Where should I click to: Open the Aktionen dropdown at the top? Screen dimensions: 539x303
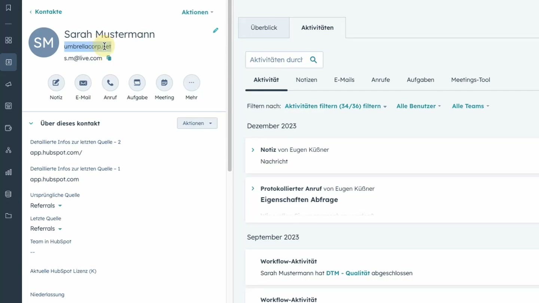click(x=195, y=12)
